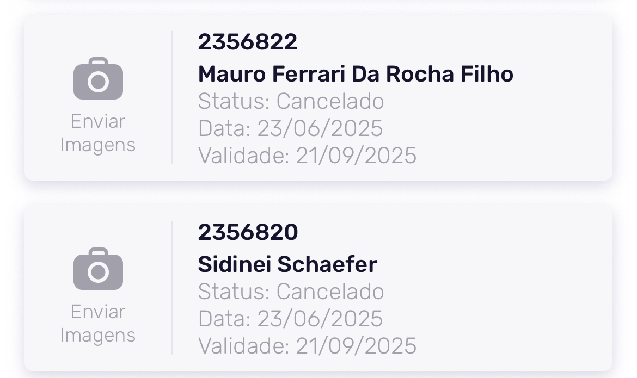Tap the camera icon for order 2356822
Viewport: 637px width, 378px height.
click(98, 79)
